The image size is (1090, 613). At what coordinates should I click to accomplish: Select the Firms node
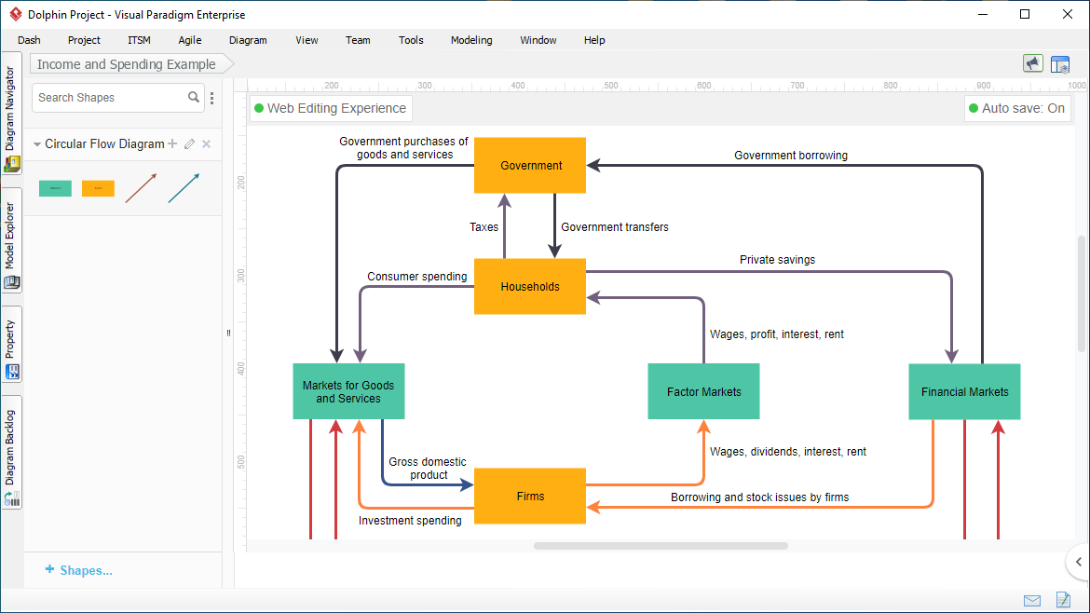tap(530, 497)
